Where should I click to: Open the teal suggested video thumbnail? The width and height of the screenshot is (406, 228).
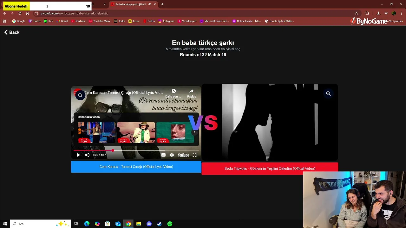175,132
